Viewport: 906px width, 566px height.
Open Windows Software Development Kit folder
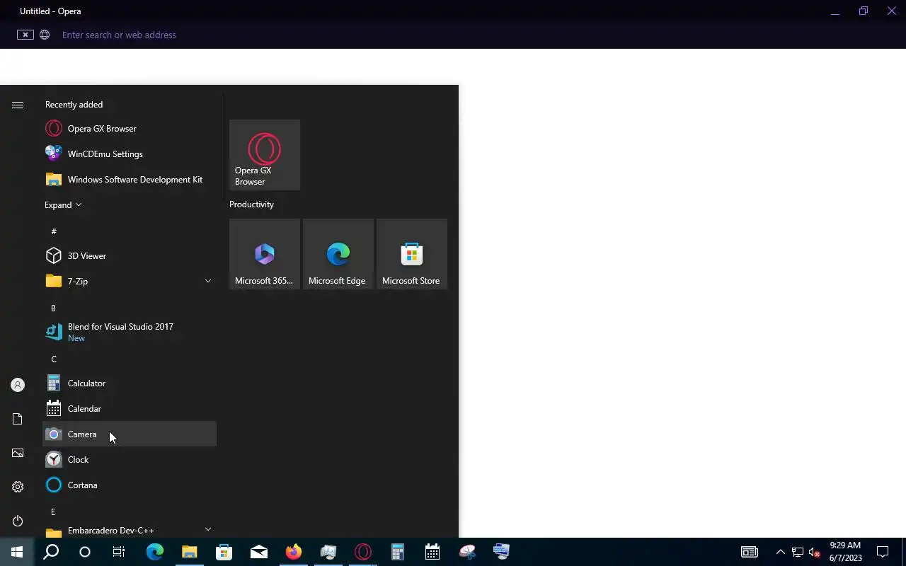click(130, 180)
